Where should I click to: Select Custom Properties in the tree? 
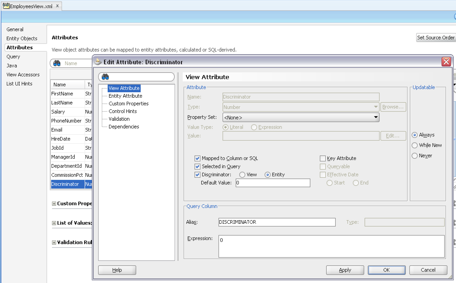(x=129, y=104)
